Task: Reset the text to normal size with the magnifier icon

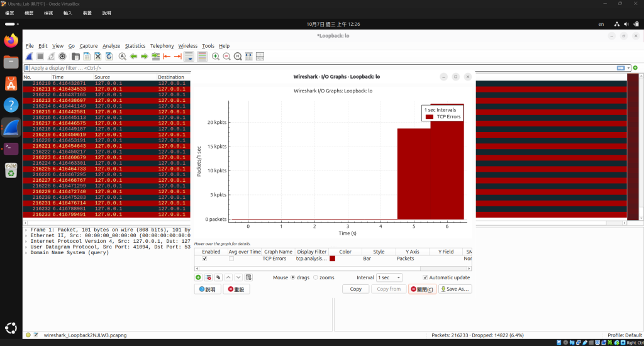Action: click(238, 56)
